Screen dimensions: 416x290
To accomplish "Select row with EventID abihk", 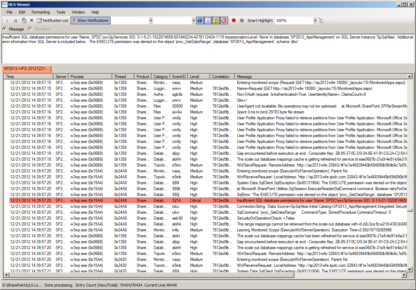I will pos(208,224).
